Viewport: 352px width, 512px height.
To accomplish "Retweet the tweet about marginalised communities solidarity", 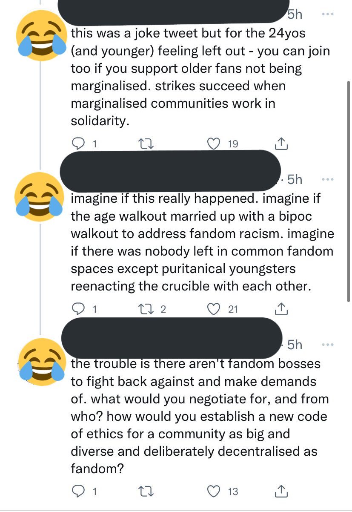I will (x=146, y=144).
